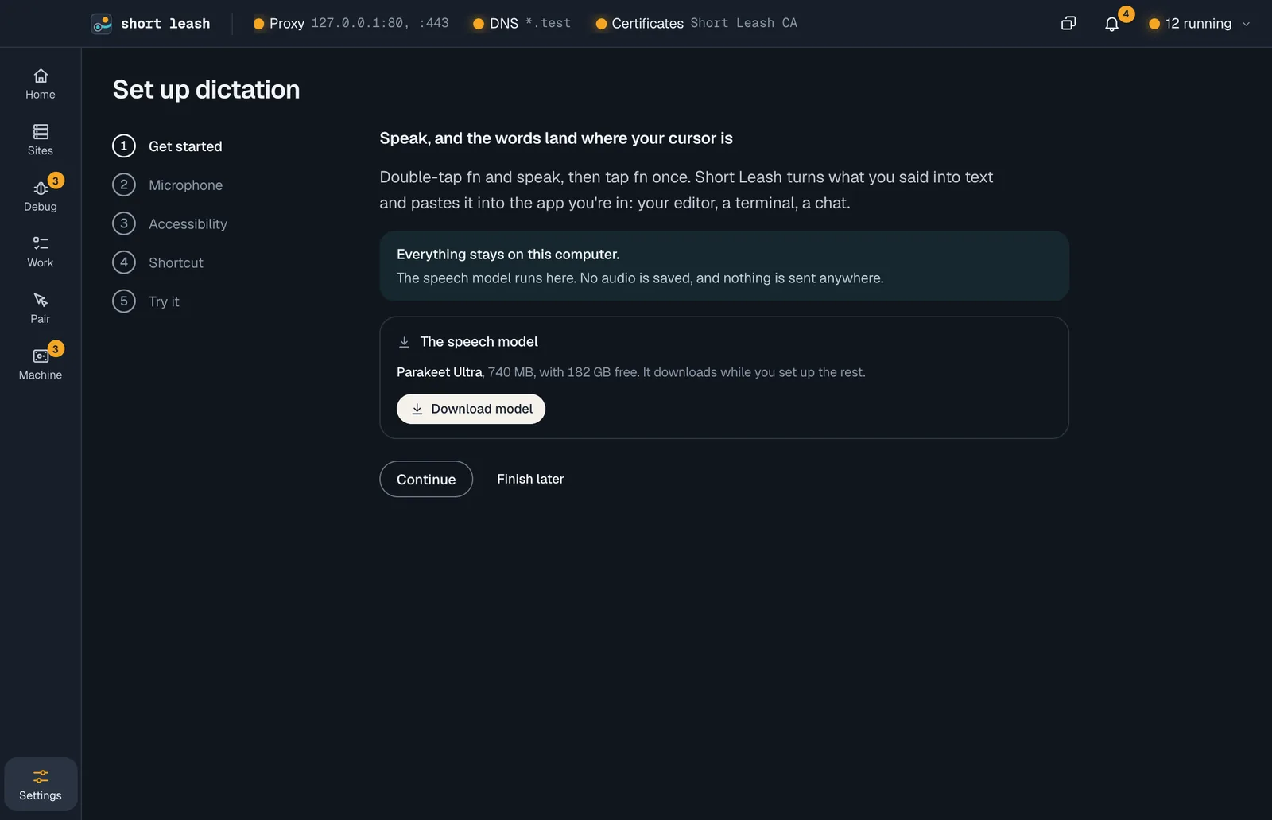Image resolution: width=1272 pixels, height=820 pixels.
Task: Select the Accessibility step
Action: point(170,224)
